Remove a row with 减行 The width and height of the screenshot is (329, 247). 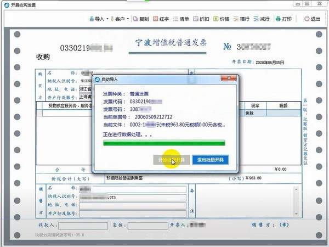261,19
